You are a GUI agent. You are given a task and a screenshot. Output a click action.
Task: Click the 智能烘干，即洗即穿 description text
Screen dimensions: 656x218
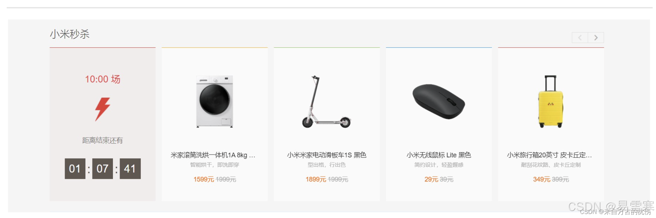click(x=215, y=165)
